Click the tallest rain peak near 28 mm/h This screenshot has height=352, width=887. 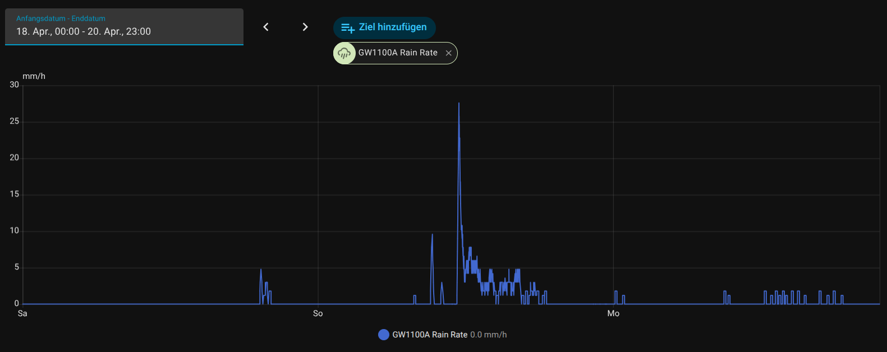(459, 104)
